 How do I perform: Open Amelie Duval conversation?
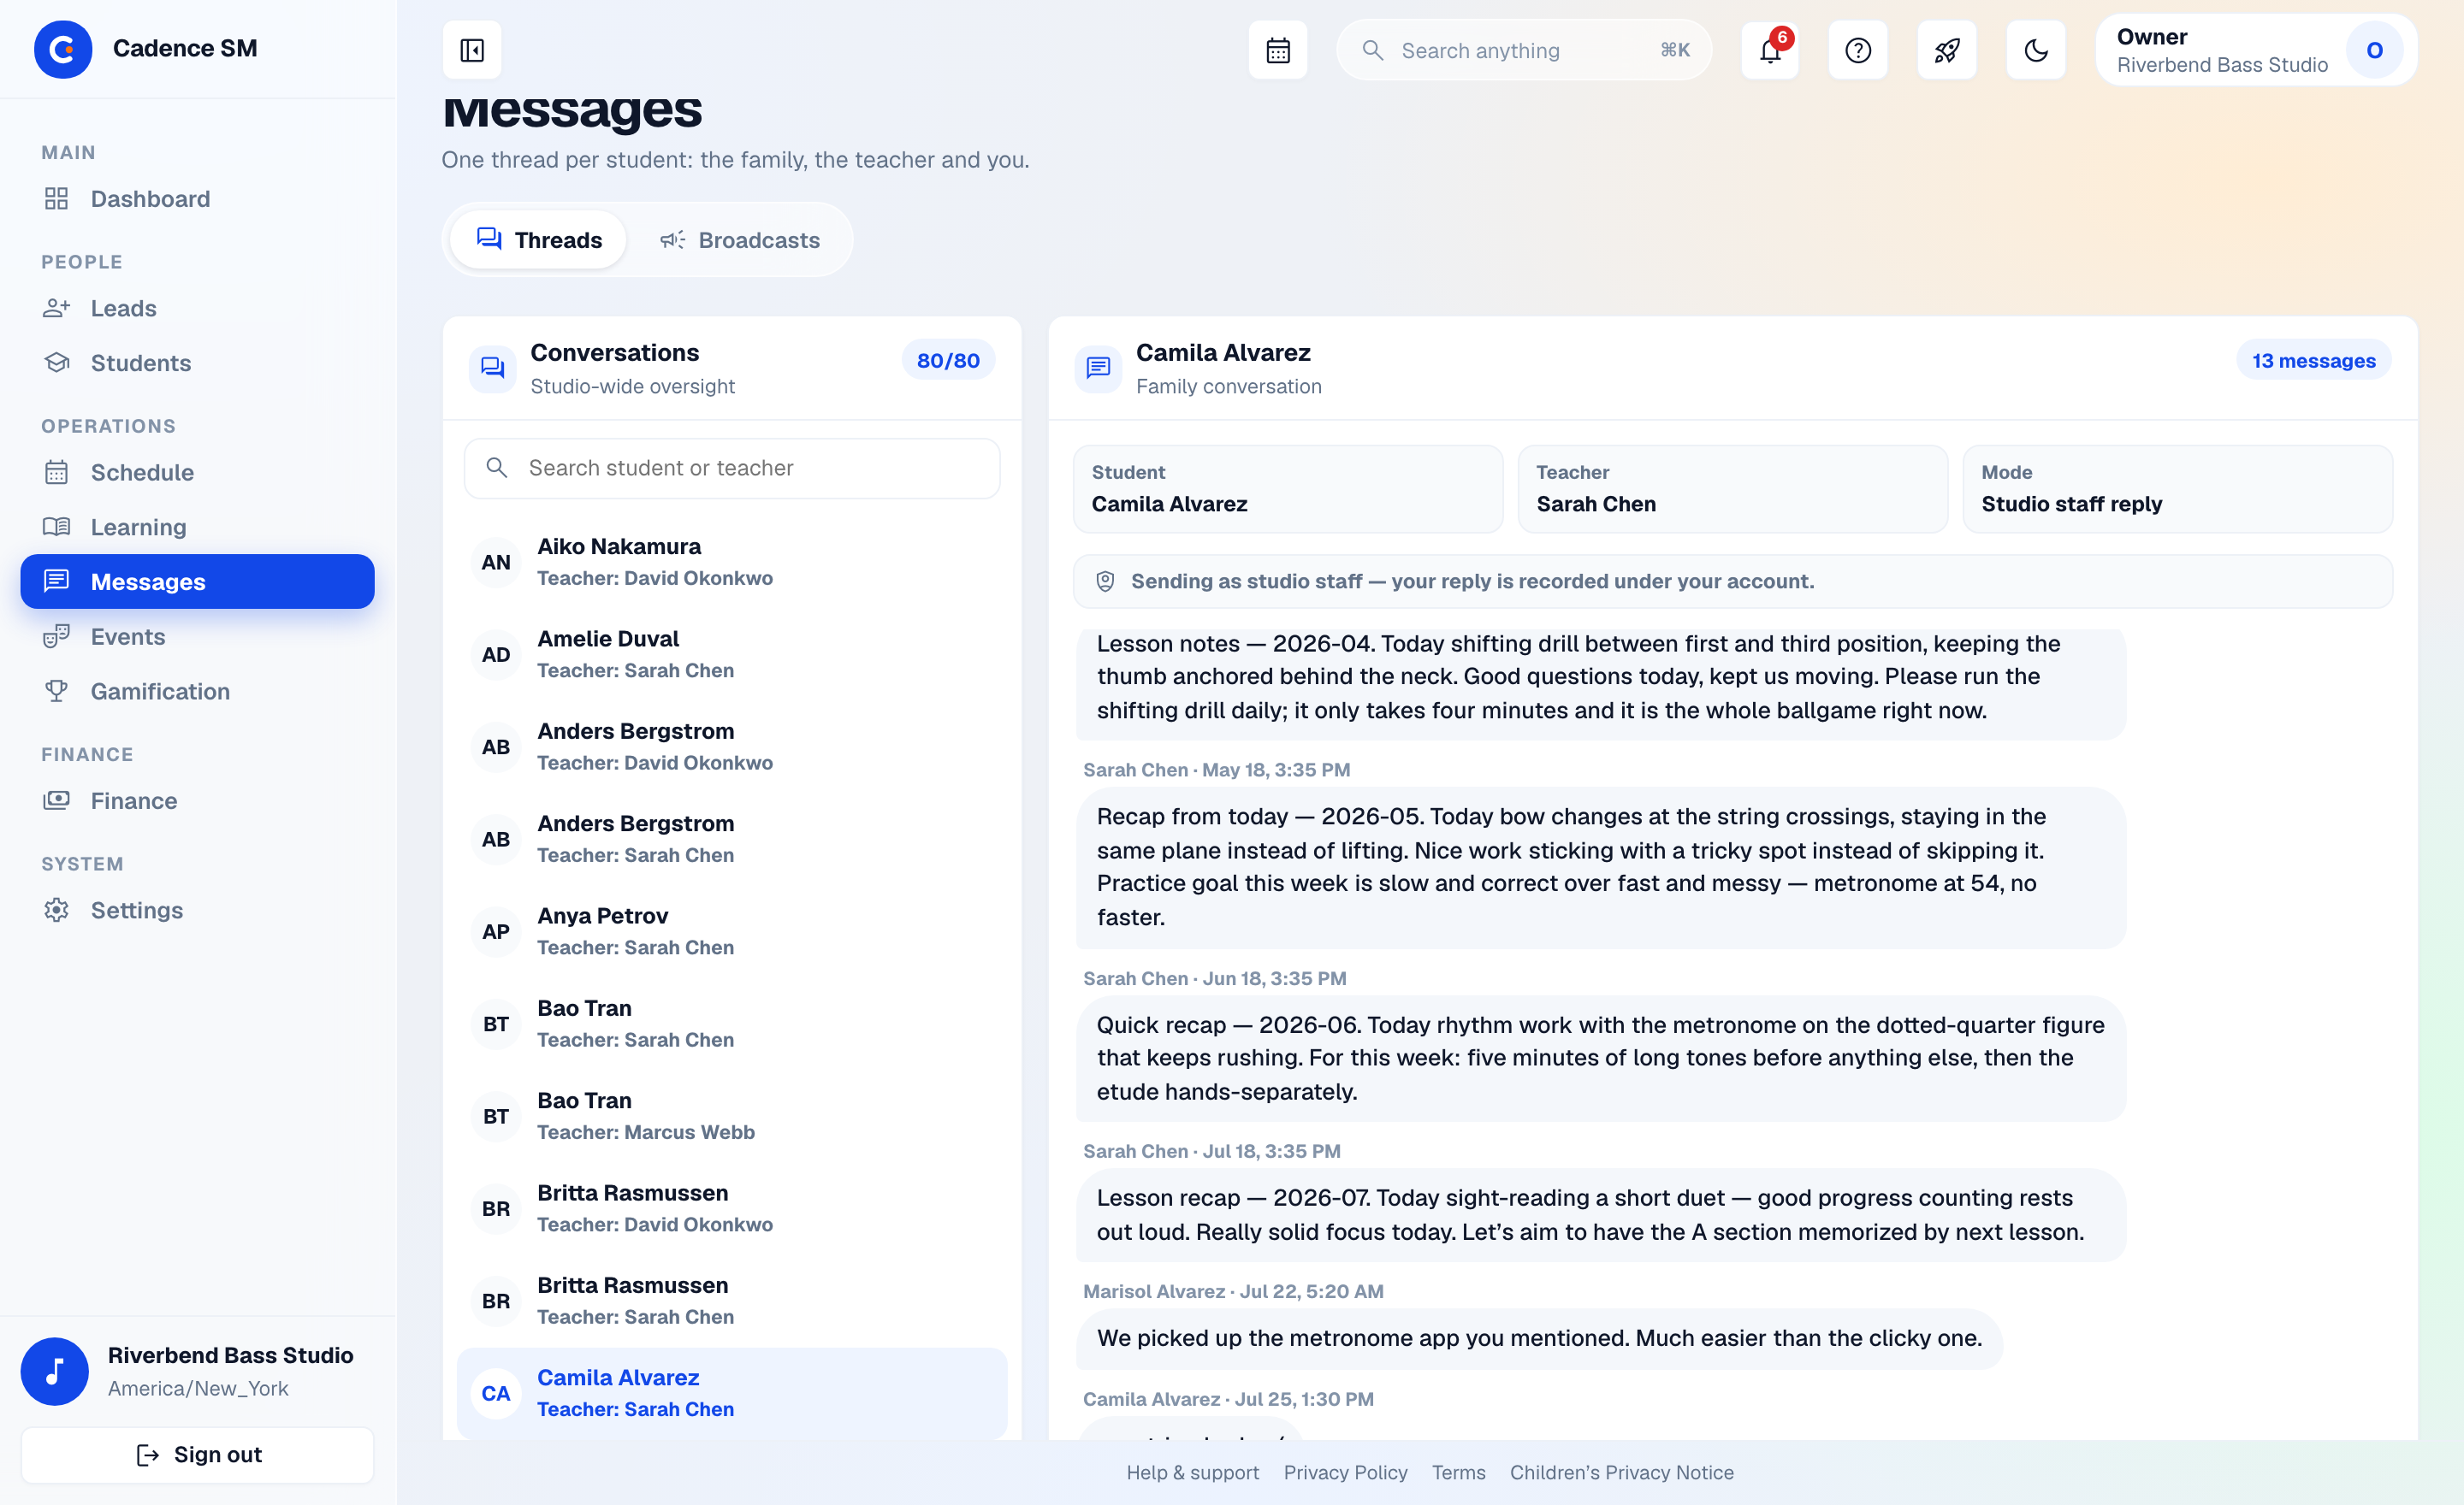[x=732, y=654]
